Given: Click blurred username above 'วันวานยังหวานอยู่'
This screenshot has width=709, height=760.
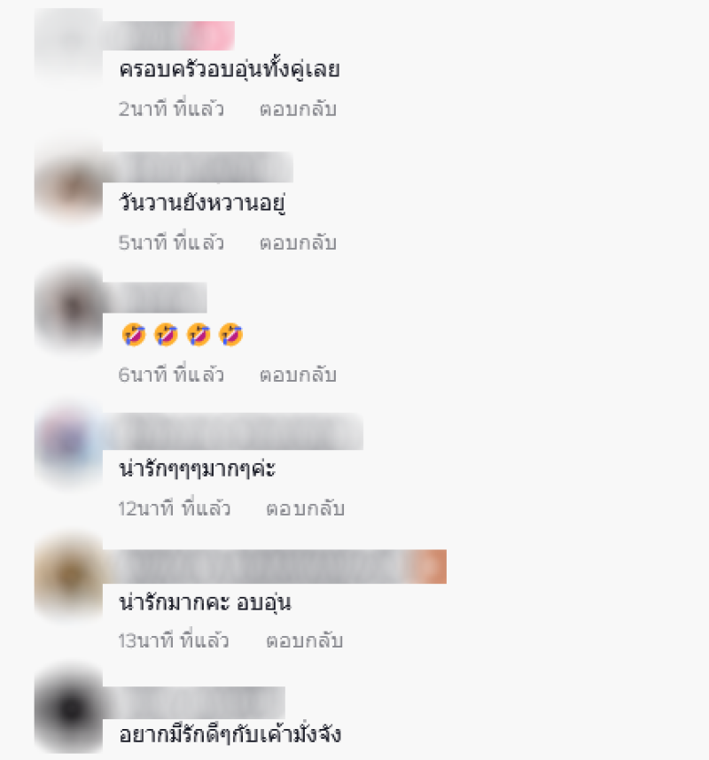Looking at the screenshot, I should (198, 167).
